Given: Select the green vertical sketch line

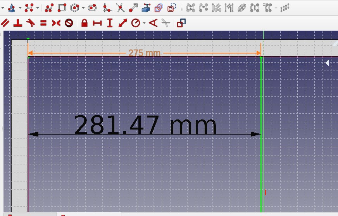Looking at the screenshot, I should (x=261, y=134).
